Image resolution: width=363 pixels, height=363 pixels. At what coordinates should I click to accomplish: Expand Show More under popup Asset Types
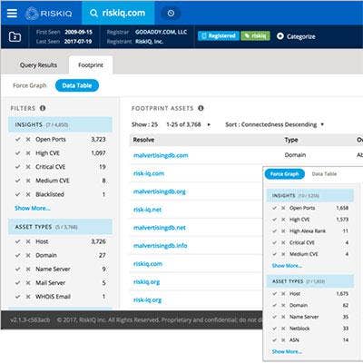click(287, 351)
